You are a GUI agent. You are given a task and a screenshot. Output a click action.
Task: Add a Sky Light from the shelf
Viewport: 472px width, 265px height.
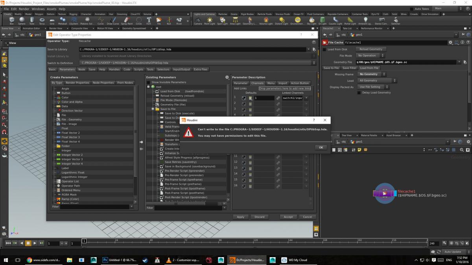point(312,21)
